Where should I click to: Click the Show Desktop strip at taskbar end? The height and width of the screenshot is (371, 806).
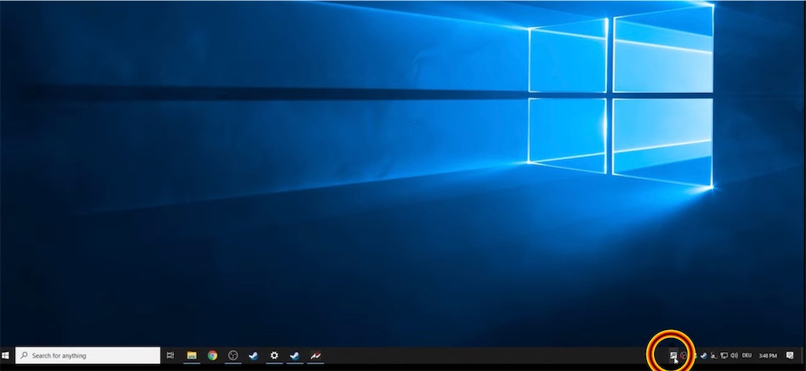[804, 355]
